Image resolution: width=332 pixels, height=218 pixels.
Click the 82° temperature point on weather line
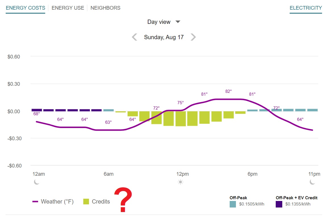click(229, 99)
